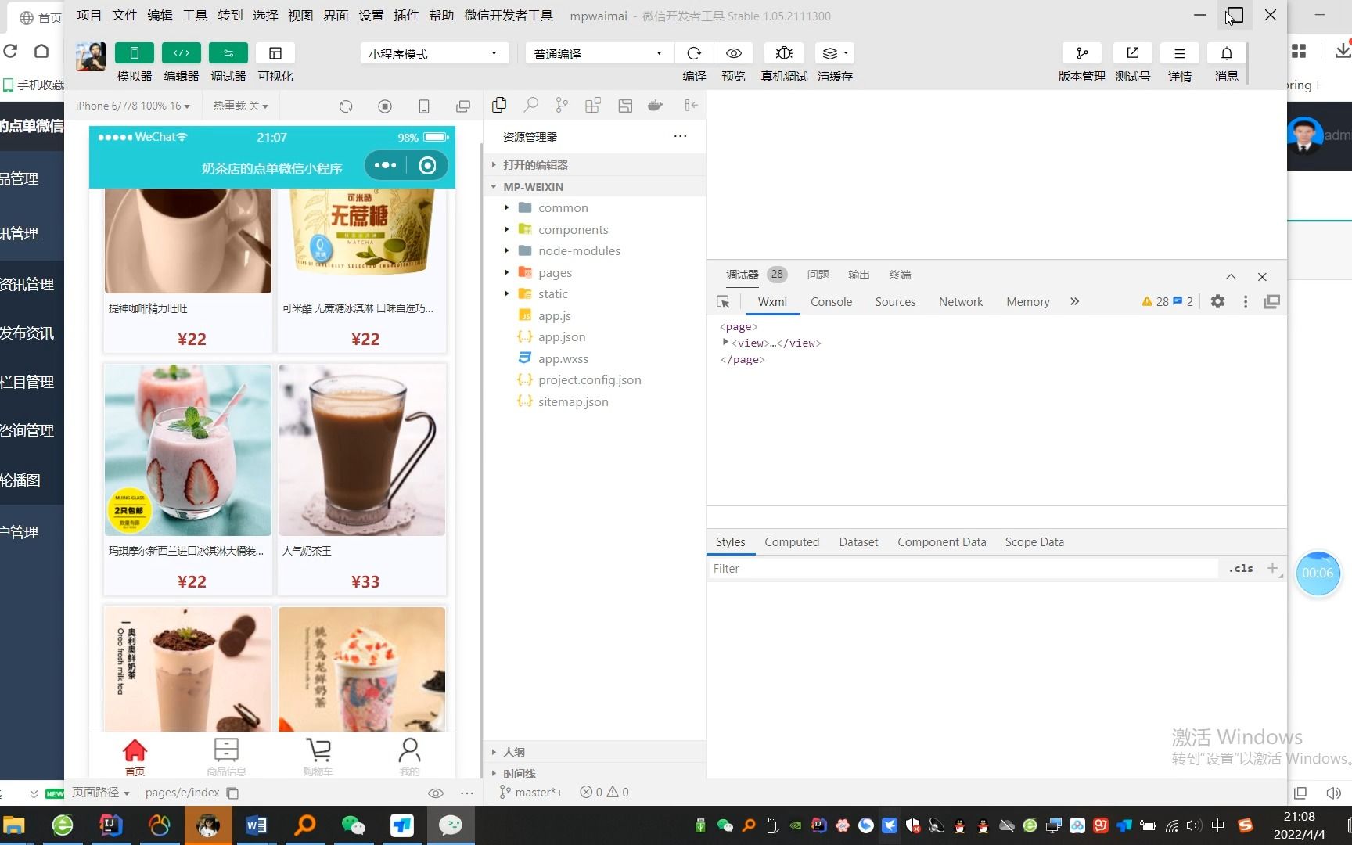The height and width of the screenshot is (845, 1352).
Task: Click the source control branch icon
Action: pos(562,105)
